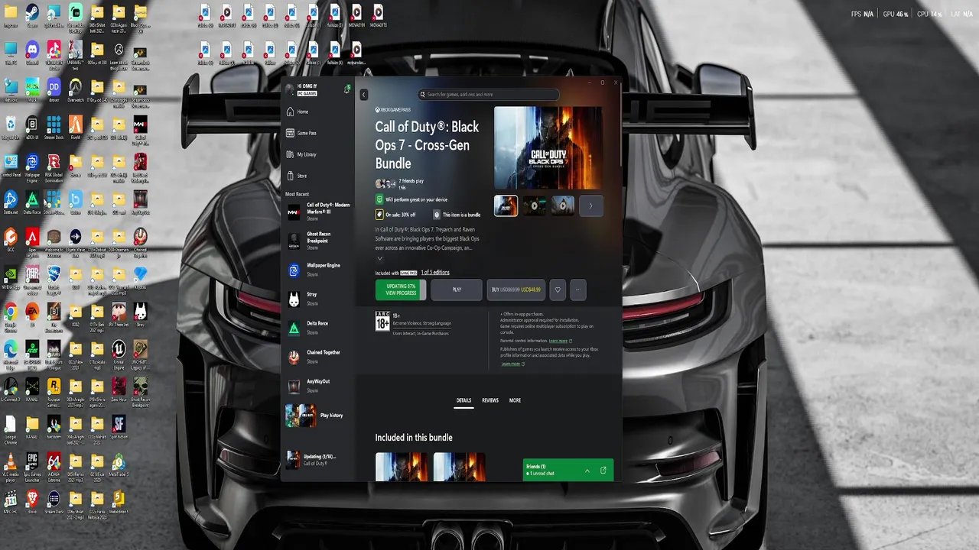Play the third video thumbnail
Image resolution: width=979 pixels, height=550 pixels.
click(562, 205)
